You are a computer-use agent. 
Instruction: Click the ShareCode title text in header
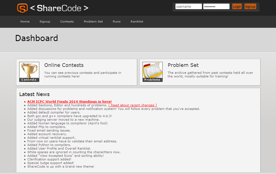(x=59, y=8)
